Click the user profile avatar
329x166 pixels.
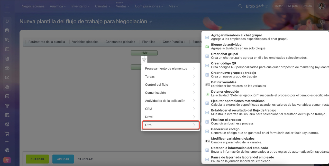coord(321,6)
